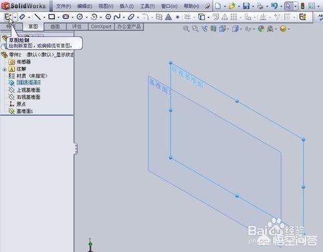Select 上视基准面 in feature tree
This screenshot has width=323, height=252.
tap(28, 90)
